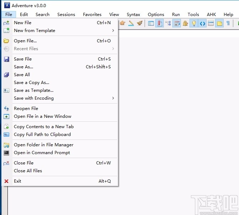This screenshot has width=239, height=215.
Task: Click the Save File floppy disk icon
Action: 6,59
